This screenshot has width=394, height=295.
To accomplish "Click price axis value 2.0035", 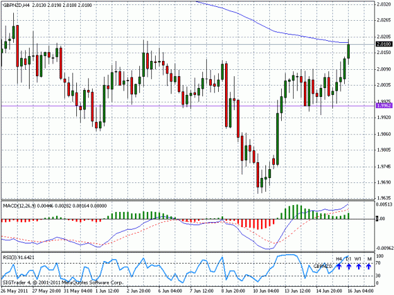I will 384,85.
